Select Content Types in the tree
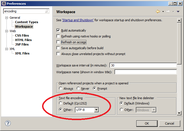Viewport: 184px width, 131px height. 26,22
